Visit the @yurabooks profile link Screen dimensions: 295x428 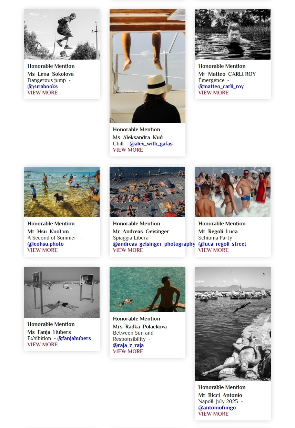coord(42,86)
